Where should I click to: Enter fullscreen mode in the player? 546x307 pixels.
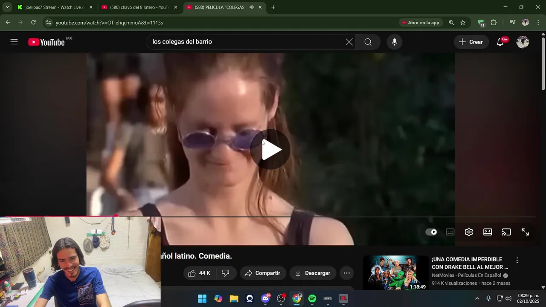coord(525,232)
